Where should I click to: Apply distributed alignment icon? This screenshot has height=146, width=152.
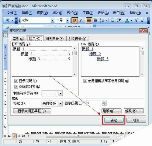[95, 20]
